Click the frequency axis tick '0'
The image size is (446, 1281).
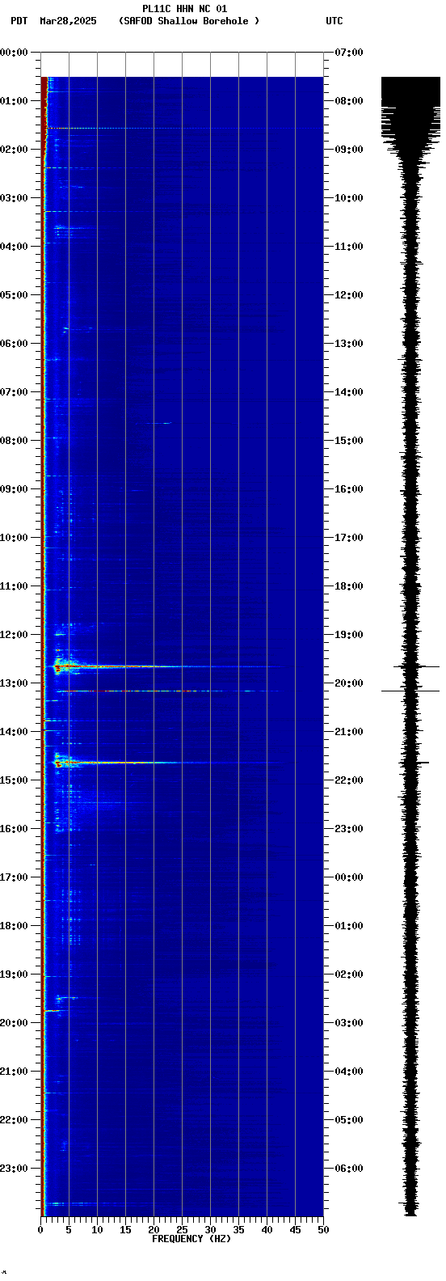[x=40, y=1230]
